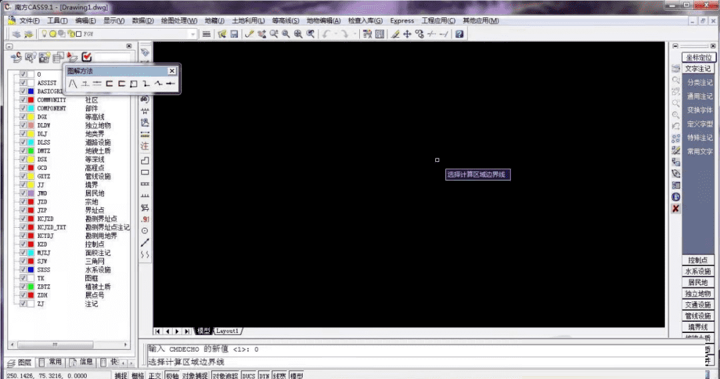Image resolution: width=720 pixels, height=379 pixels.
Task: Toggle 栅格 grid in the status bar
Action: pos(138,375)
